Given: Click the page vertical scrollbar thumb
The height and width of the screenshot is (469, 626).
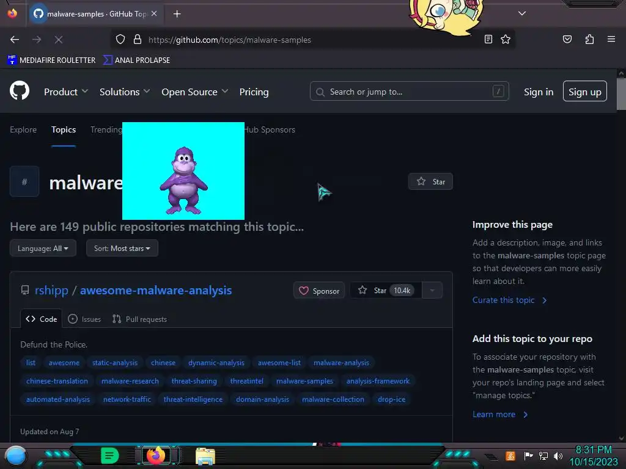Looking at the screenshot, I should [x=621, y=93].
